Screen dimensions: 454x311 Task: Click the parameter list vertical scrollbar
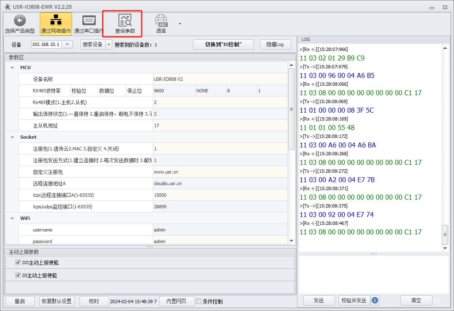(291, 109)
